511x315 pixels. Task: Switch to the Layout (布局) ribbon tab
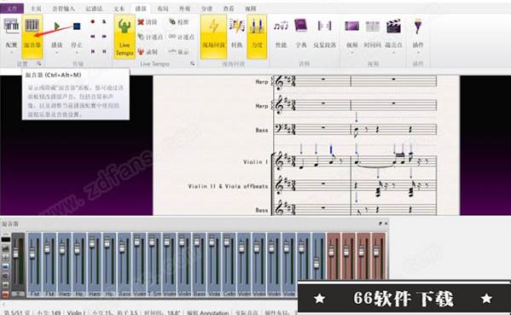tap(163, 9)
